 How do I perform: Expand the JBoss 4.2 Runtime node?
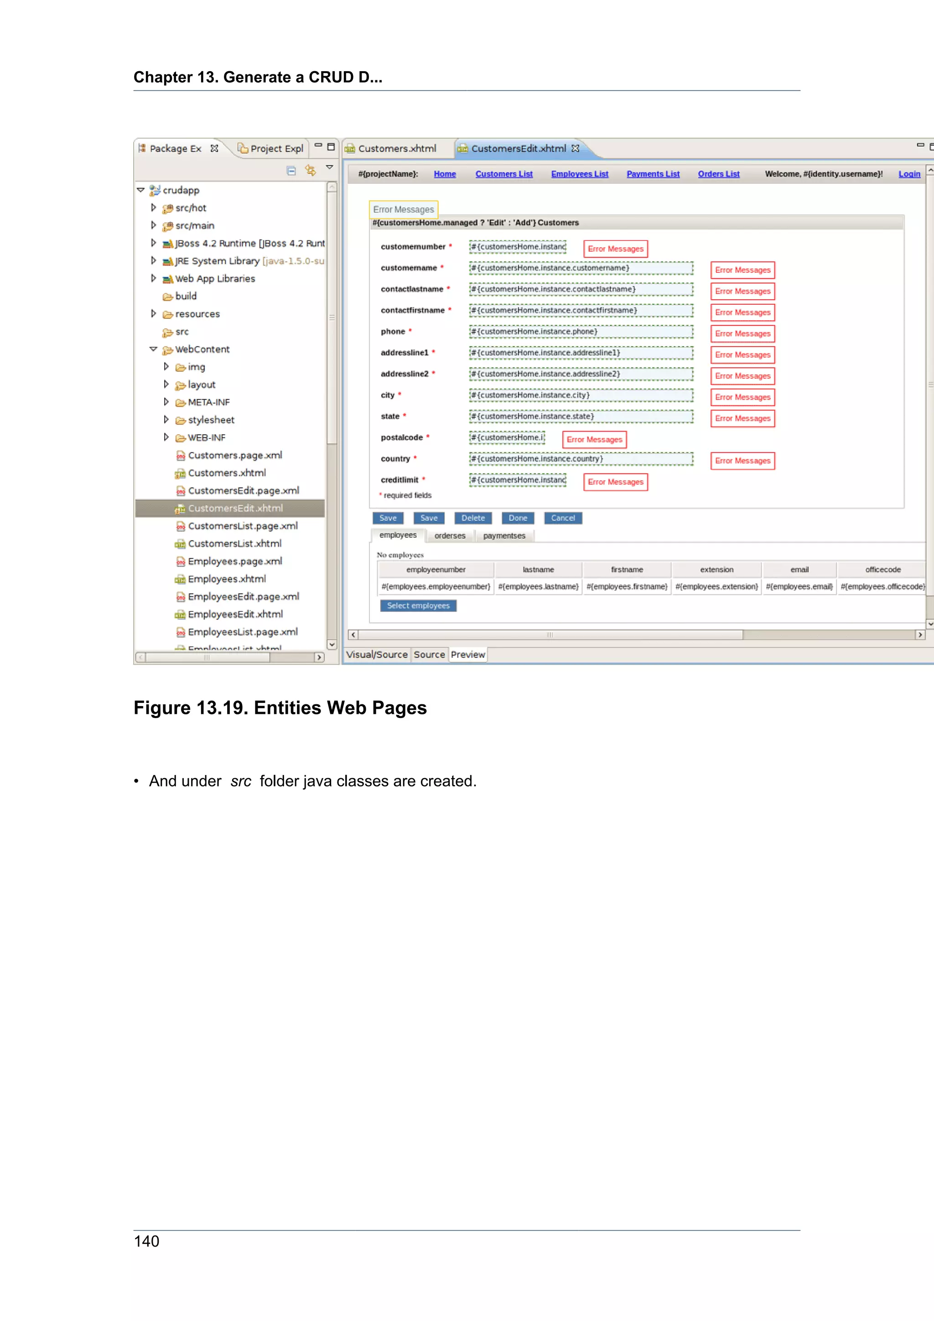tap(154, 243)
